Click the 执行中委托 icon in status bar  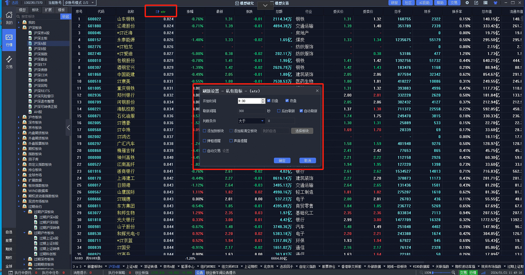coord(11,273)
